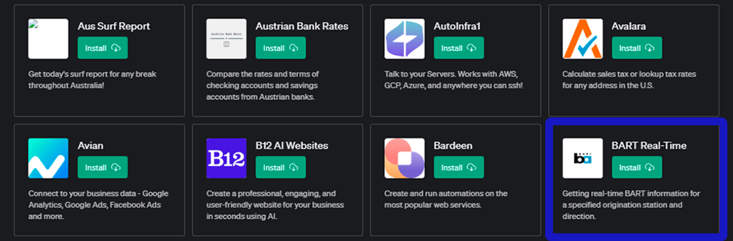Click the BART Real-Time logo
The height and width of the screenshot is (241, 733).
click(583, 158)
